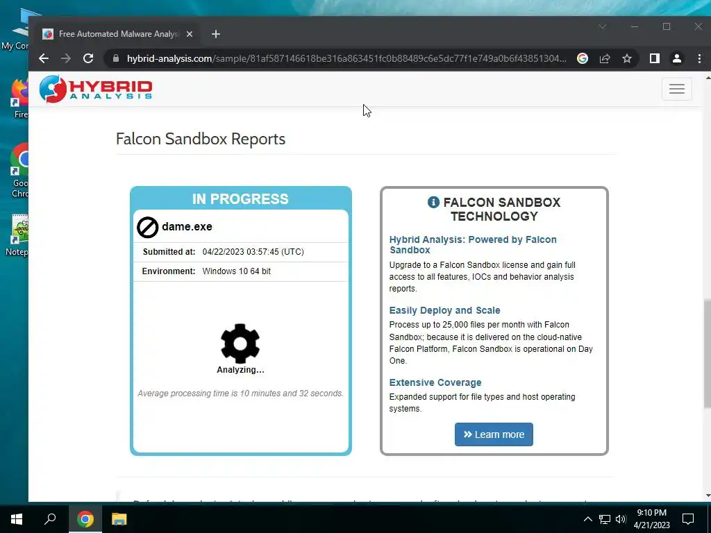Toggle the browser side panel

pyautogui.click(x=654, y=58)
